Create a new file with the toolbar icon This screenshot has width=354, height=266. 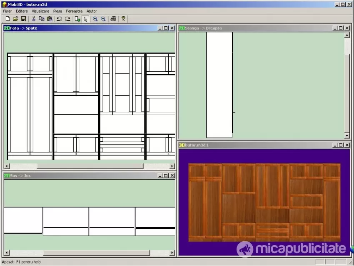coord(7,19)
